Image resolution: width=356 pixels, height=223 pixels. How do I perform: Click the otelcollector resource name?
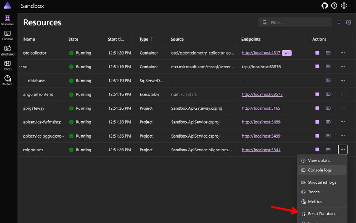click(35, 53)
